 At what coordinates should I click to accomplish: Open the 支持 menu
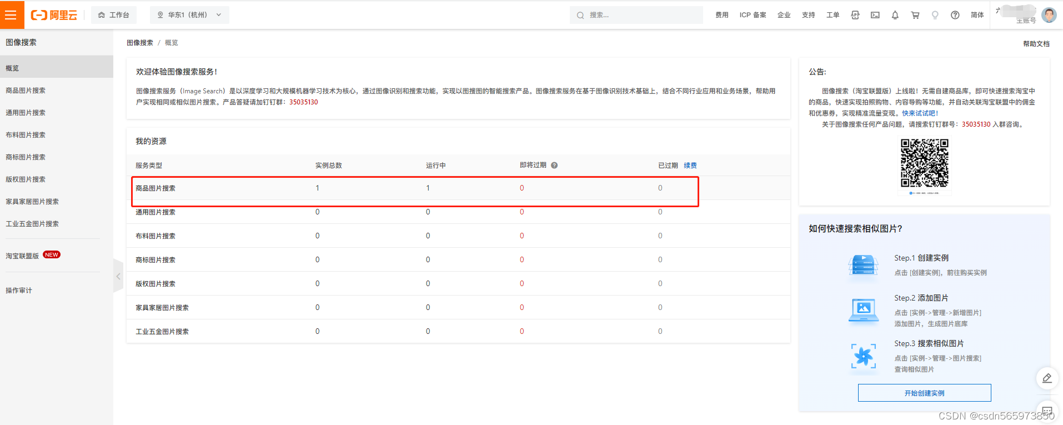coord(809,15)
